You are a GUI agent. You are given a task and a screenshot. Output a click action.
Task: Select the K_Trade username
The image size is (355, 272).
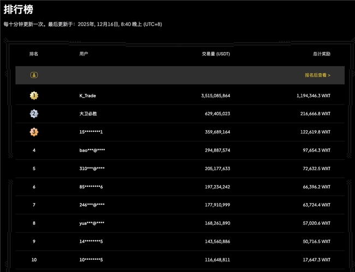pos(87,96)
